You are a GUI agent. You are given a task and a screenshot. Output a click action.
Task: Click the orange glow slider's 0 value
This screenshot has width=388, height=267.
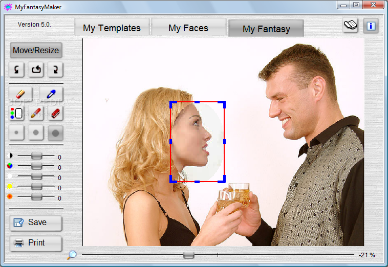(60, 198)
